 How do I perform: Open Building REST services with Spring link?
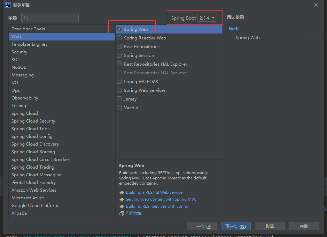[157, 206]
